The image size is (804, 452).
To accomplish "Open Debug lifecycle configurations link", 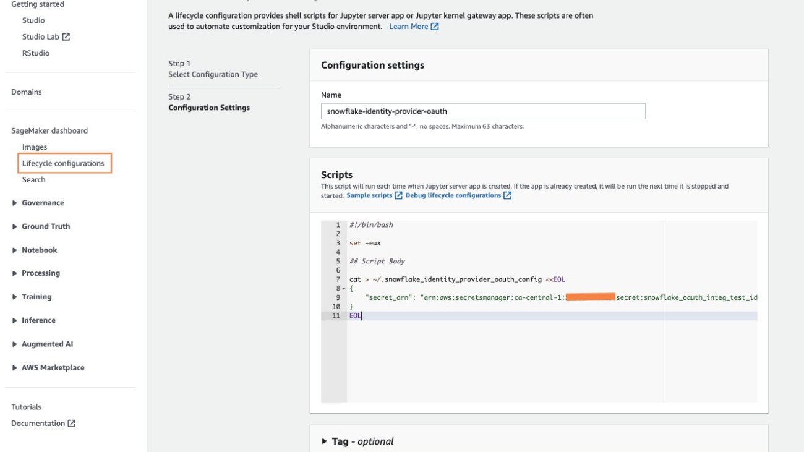I will click(x=453, y=195).
